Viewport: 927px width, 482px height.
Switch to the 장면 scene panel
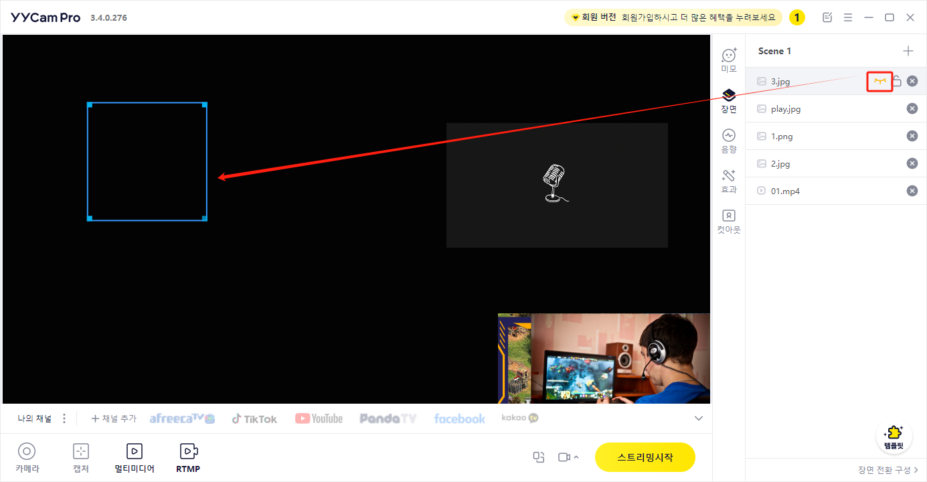pos(729,100)
